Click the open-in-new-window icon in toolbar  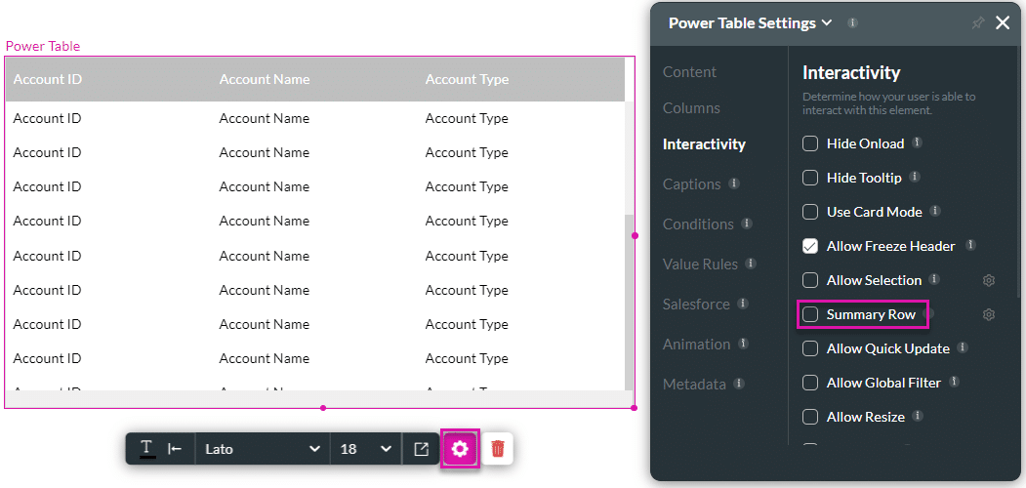click(422, 449)
